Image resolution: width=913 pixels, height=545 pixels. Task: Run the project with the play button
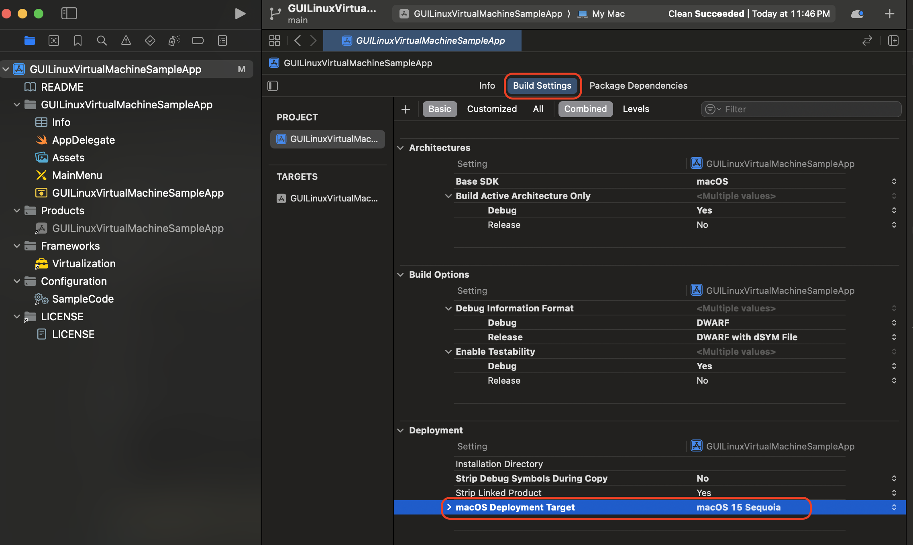coord(240,14)
